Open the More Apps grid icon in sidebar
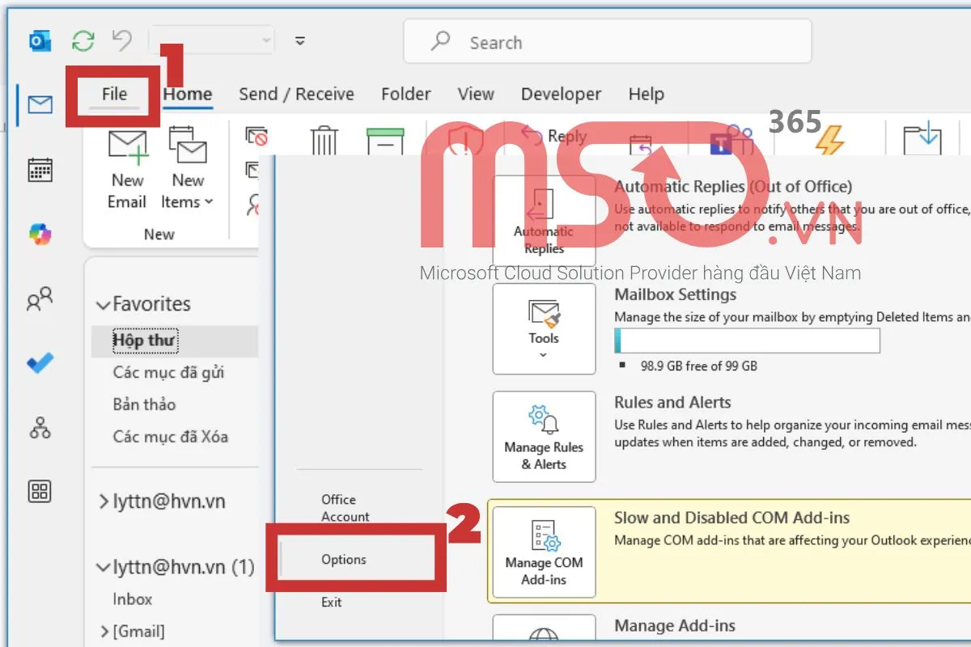The image size is (971, 647). pyautogui.click(x=39, y=491)
